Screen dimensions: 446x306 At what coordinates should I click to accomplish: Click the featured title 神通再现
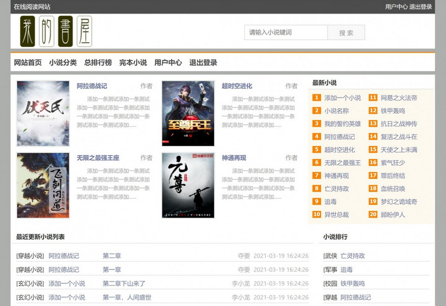[x=234, y=158]
